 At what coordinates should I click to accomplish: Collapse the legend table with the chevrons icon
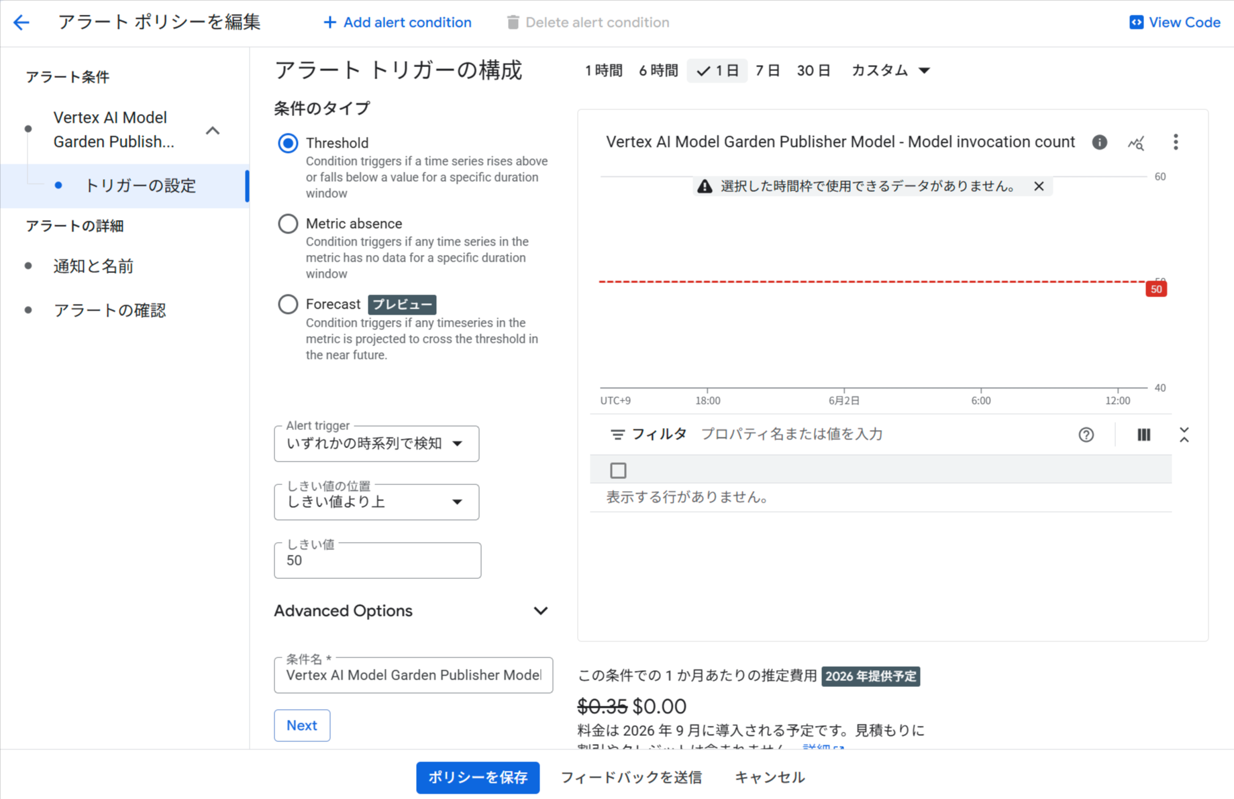click(x=1184, y=435)
